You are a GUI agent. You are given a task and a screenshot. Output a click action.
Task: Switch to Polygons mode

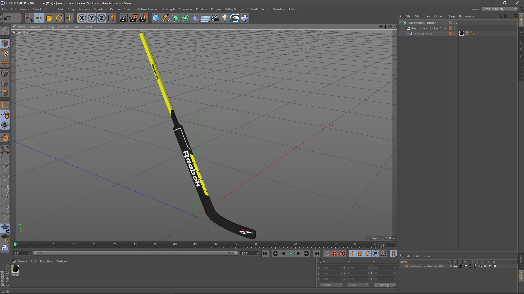point(5,93)
